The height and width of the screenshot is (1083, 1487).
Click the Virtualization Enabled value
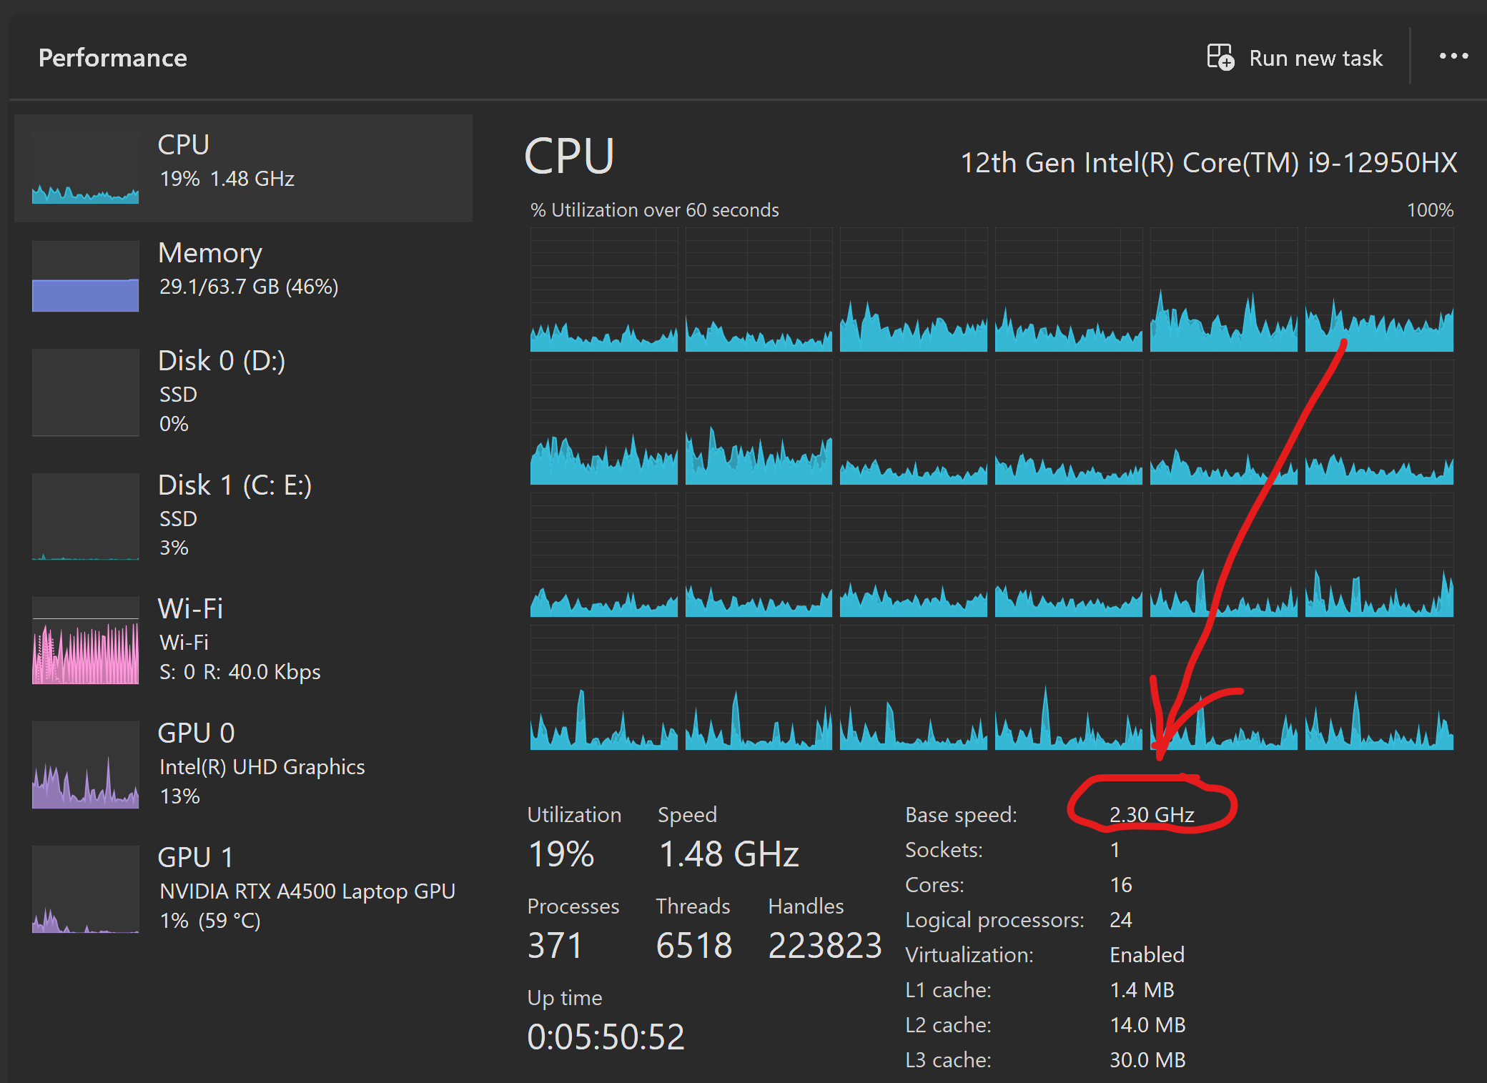1147,955
